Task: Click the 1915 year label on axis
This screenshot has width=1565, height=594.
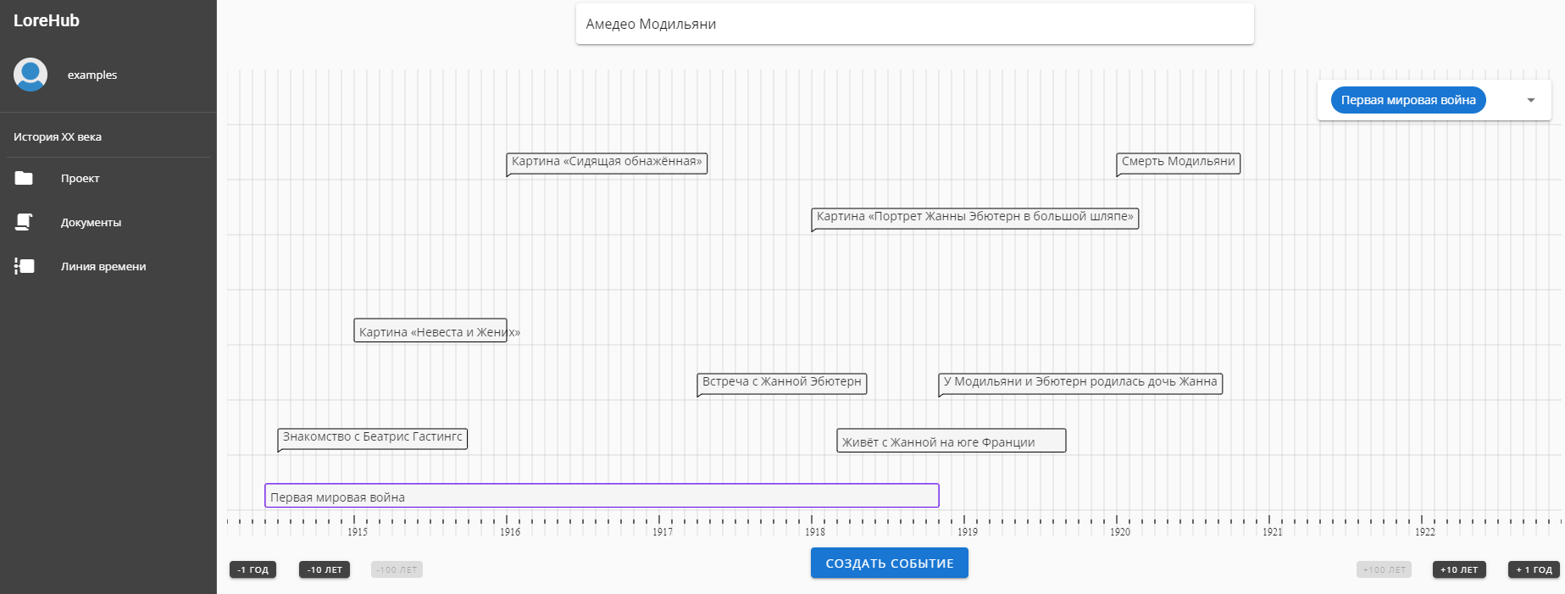Action: click(358, 532)
